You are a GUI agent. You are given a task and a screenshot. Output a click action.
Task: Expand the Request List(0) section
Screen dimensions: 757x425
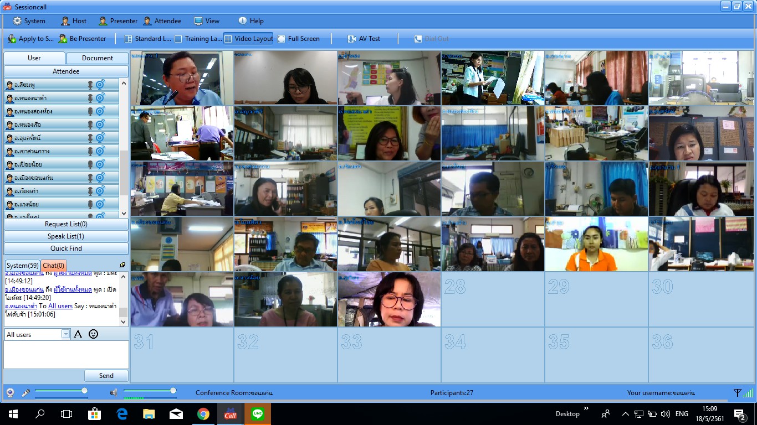66,224
